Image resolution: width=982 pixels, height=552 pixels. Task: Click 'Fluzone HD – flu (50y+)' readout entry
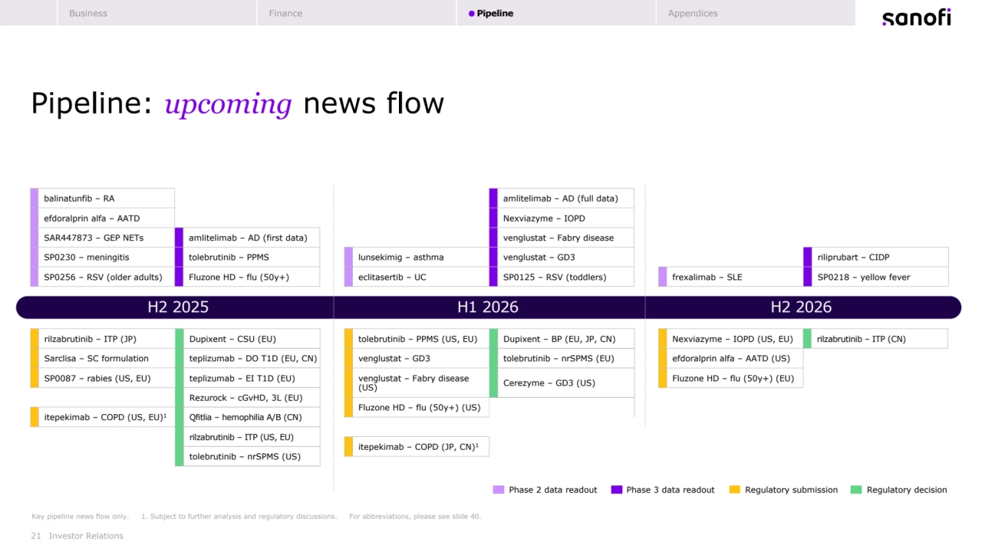[247, 277]
